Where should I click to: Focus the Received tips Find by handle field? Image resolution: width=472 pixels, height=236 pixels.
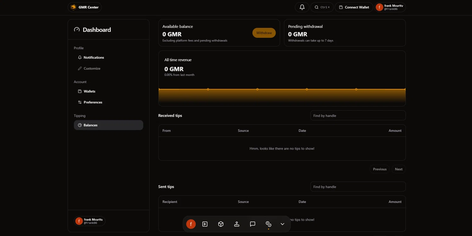(x=358, y=115)
